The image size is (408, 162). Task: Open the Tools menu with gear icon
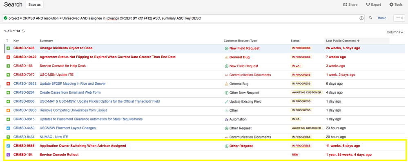pos(396,4)
